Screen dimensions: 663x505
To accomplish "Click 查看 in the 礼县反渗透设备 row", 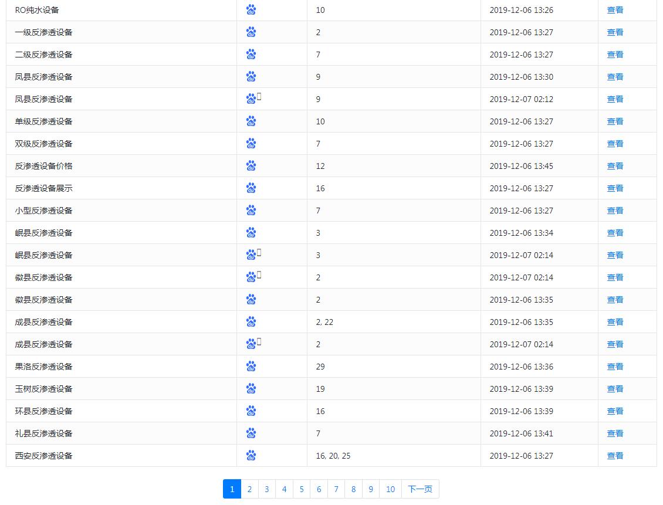I will [615, 433].
